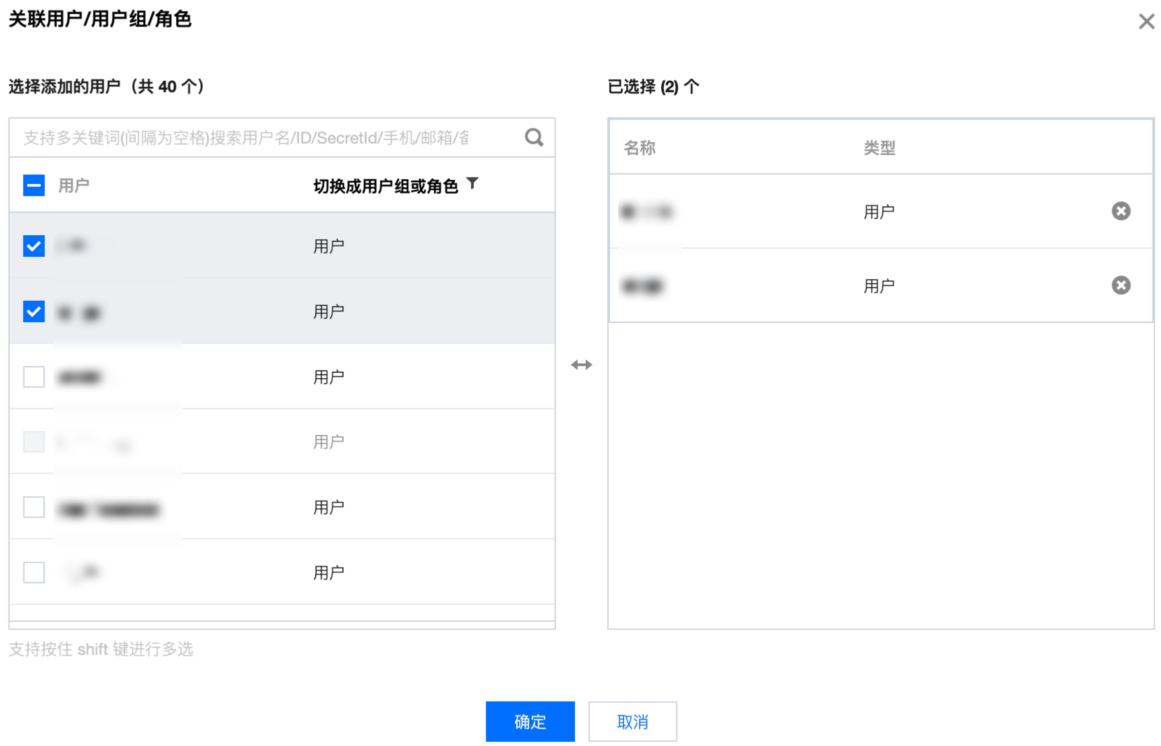Check the fifth user row checkbox
Viewport: 1161px width, 746px height.
point(34,507)
